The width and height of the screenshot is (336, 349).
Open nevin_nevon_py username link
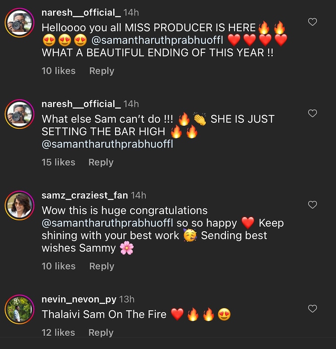pos(79,299)
